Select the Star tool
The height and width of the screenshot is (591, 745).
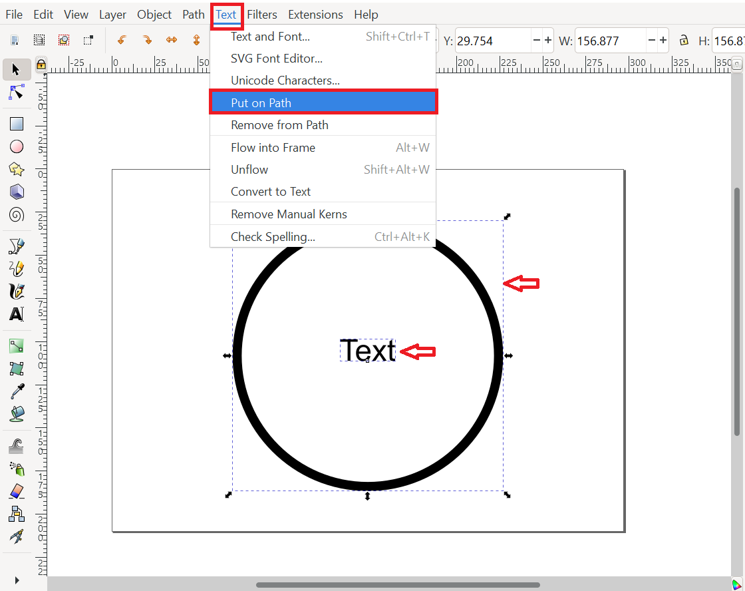click(17, 169)
